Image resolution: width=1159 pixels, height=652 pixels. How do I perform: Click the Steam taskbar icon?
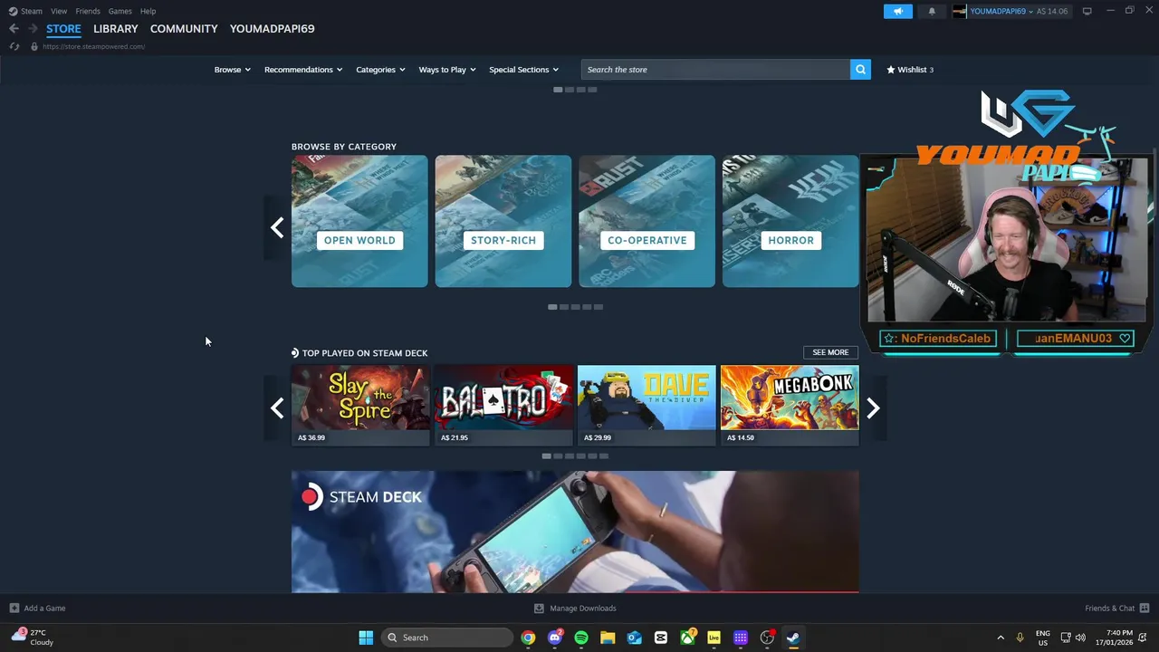793,638
